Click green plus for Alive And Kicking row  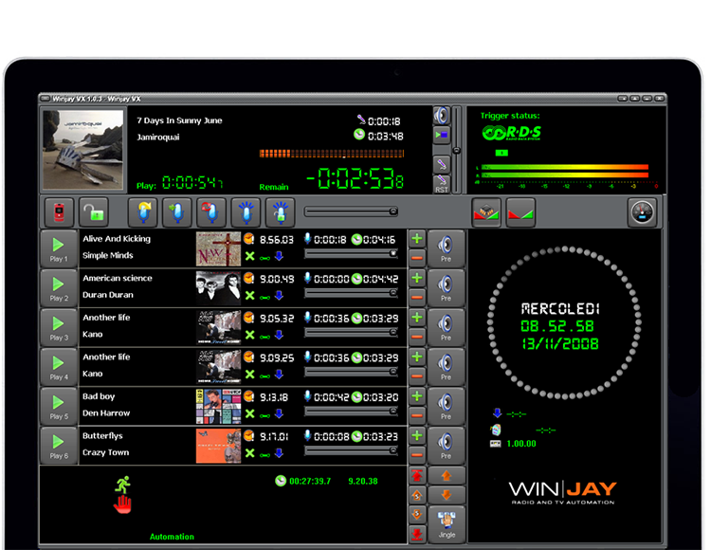tap(417, 239)
